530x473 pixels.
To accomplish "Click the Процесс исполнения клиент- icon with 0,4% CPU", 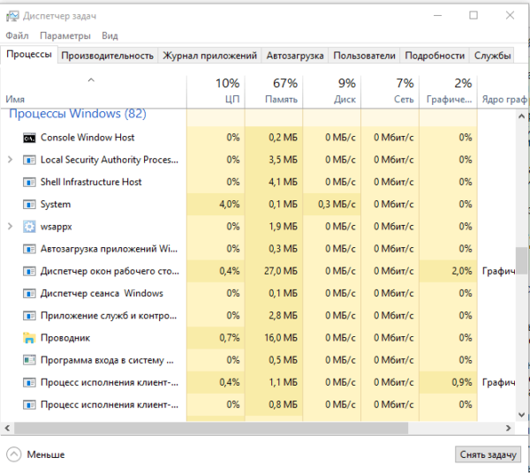I will tap(29, 383).
